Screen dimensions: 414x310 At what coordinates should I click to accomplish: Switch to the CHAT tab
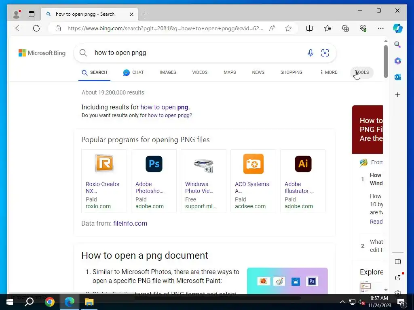(x=133, y=73)
